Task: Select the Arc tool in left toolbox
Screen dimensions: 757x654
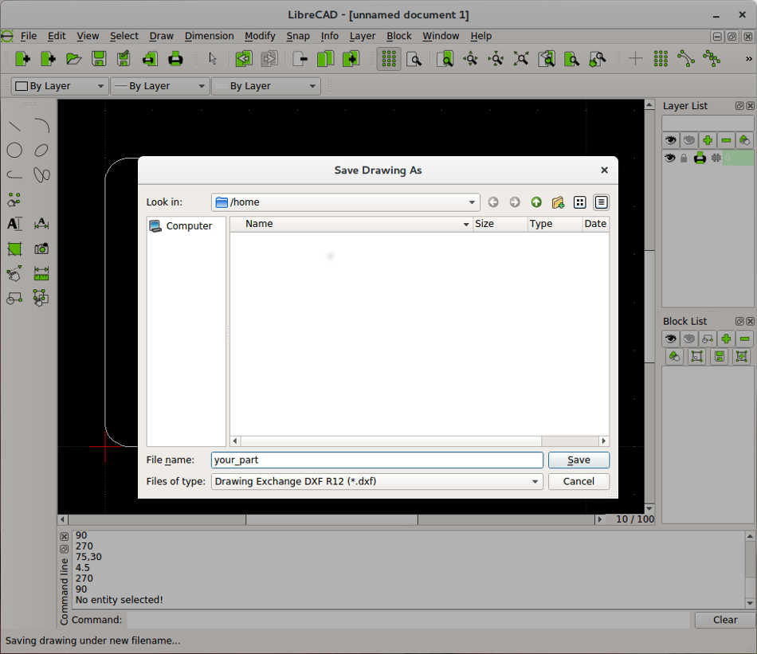Action: pyautogui.click(x=41, y=126)
